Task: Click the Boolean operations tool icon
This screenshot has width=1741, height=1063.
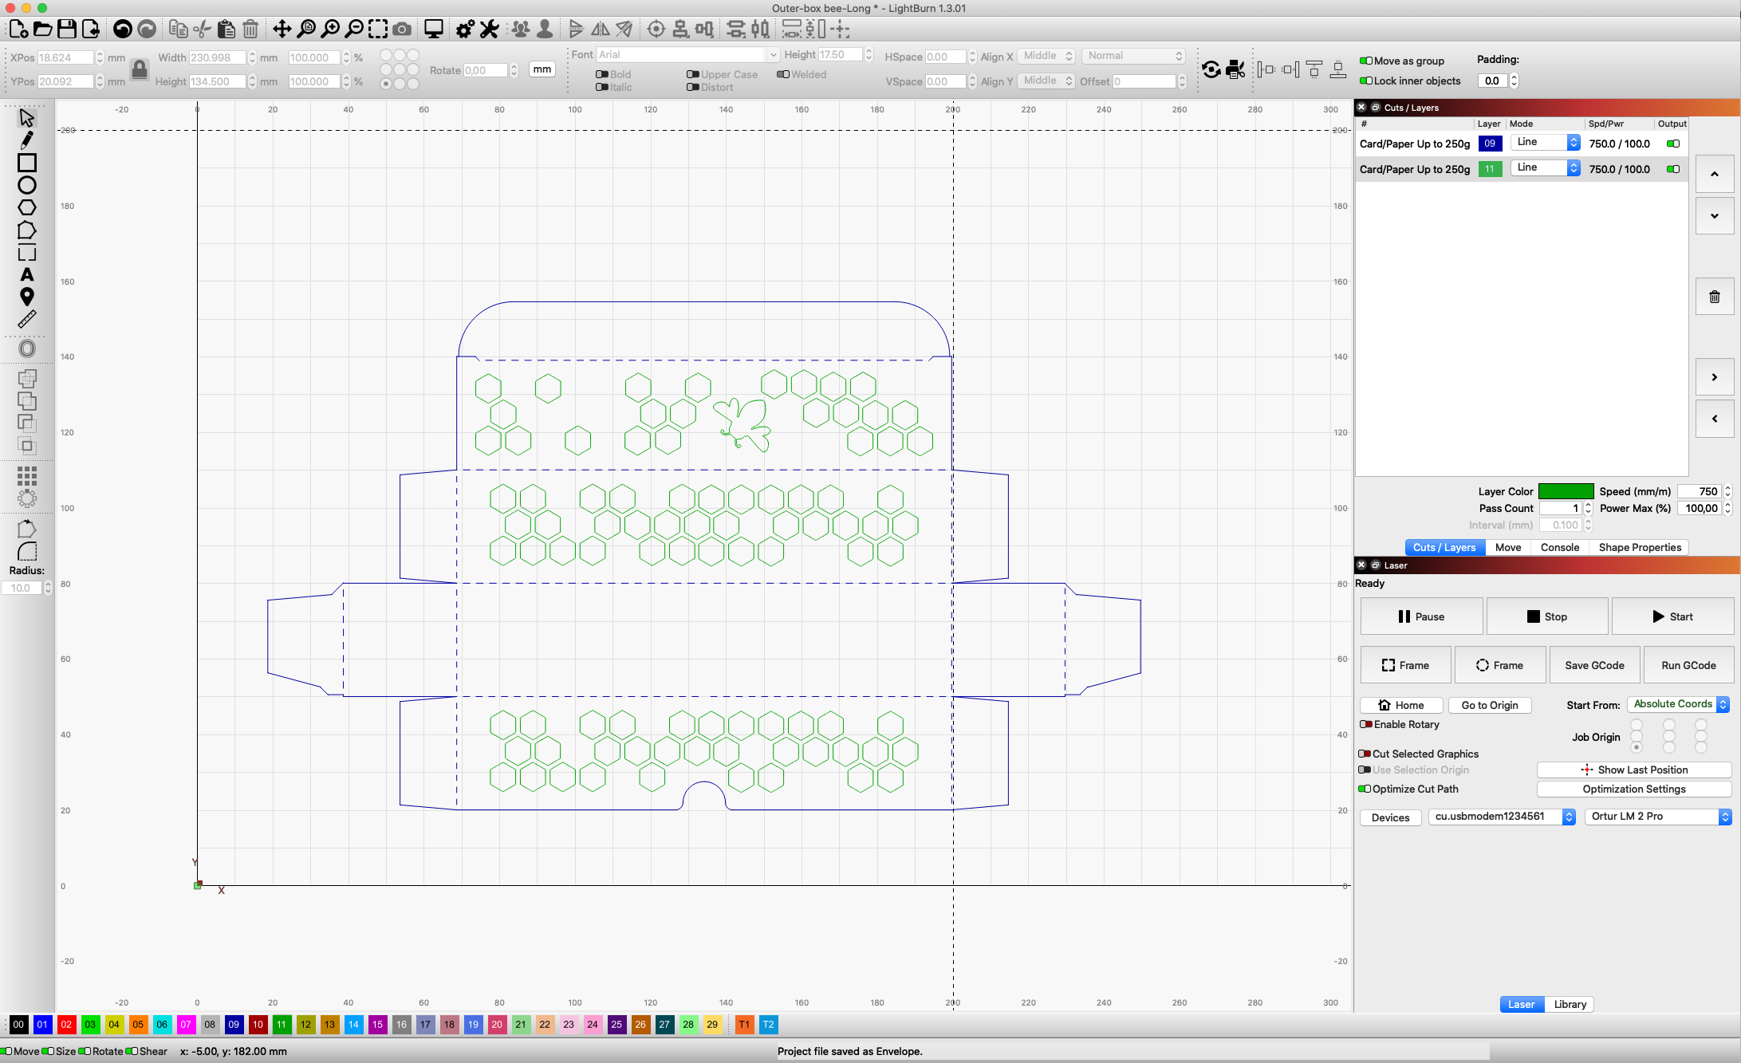Action: click(26, 378)
